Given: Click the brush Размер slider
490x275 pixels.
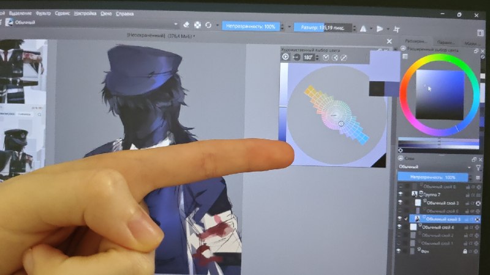Looking at the screenshot, I should tap(323, 28).
